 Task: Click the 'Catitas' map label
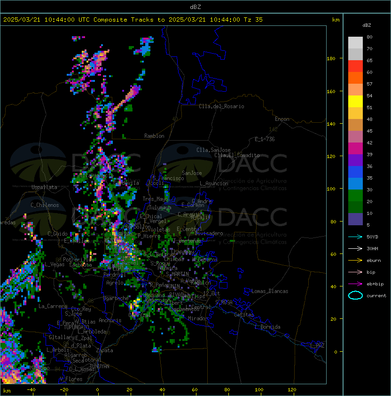pyautogui.click(x=244, y=315)
